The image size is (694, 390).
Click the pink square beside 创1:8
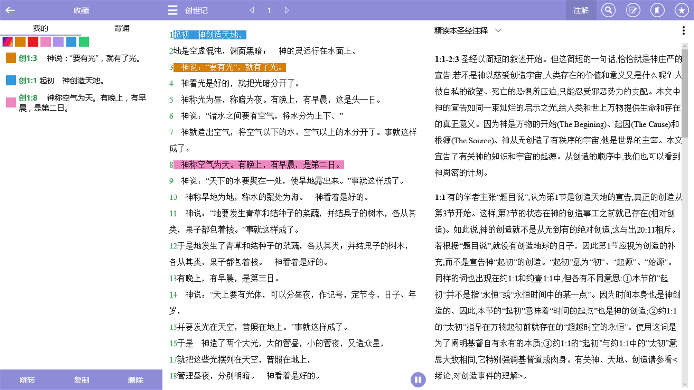click(x=11, y=103)
